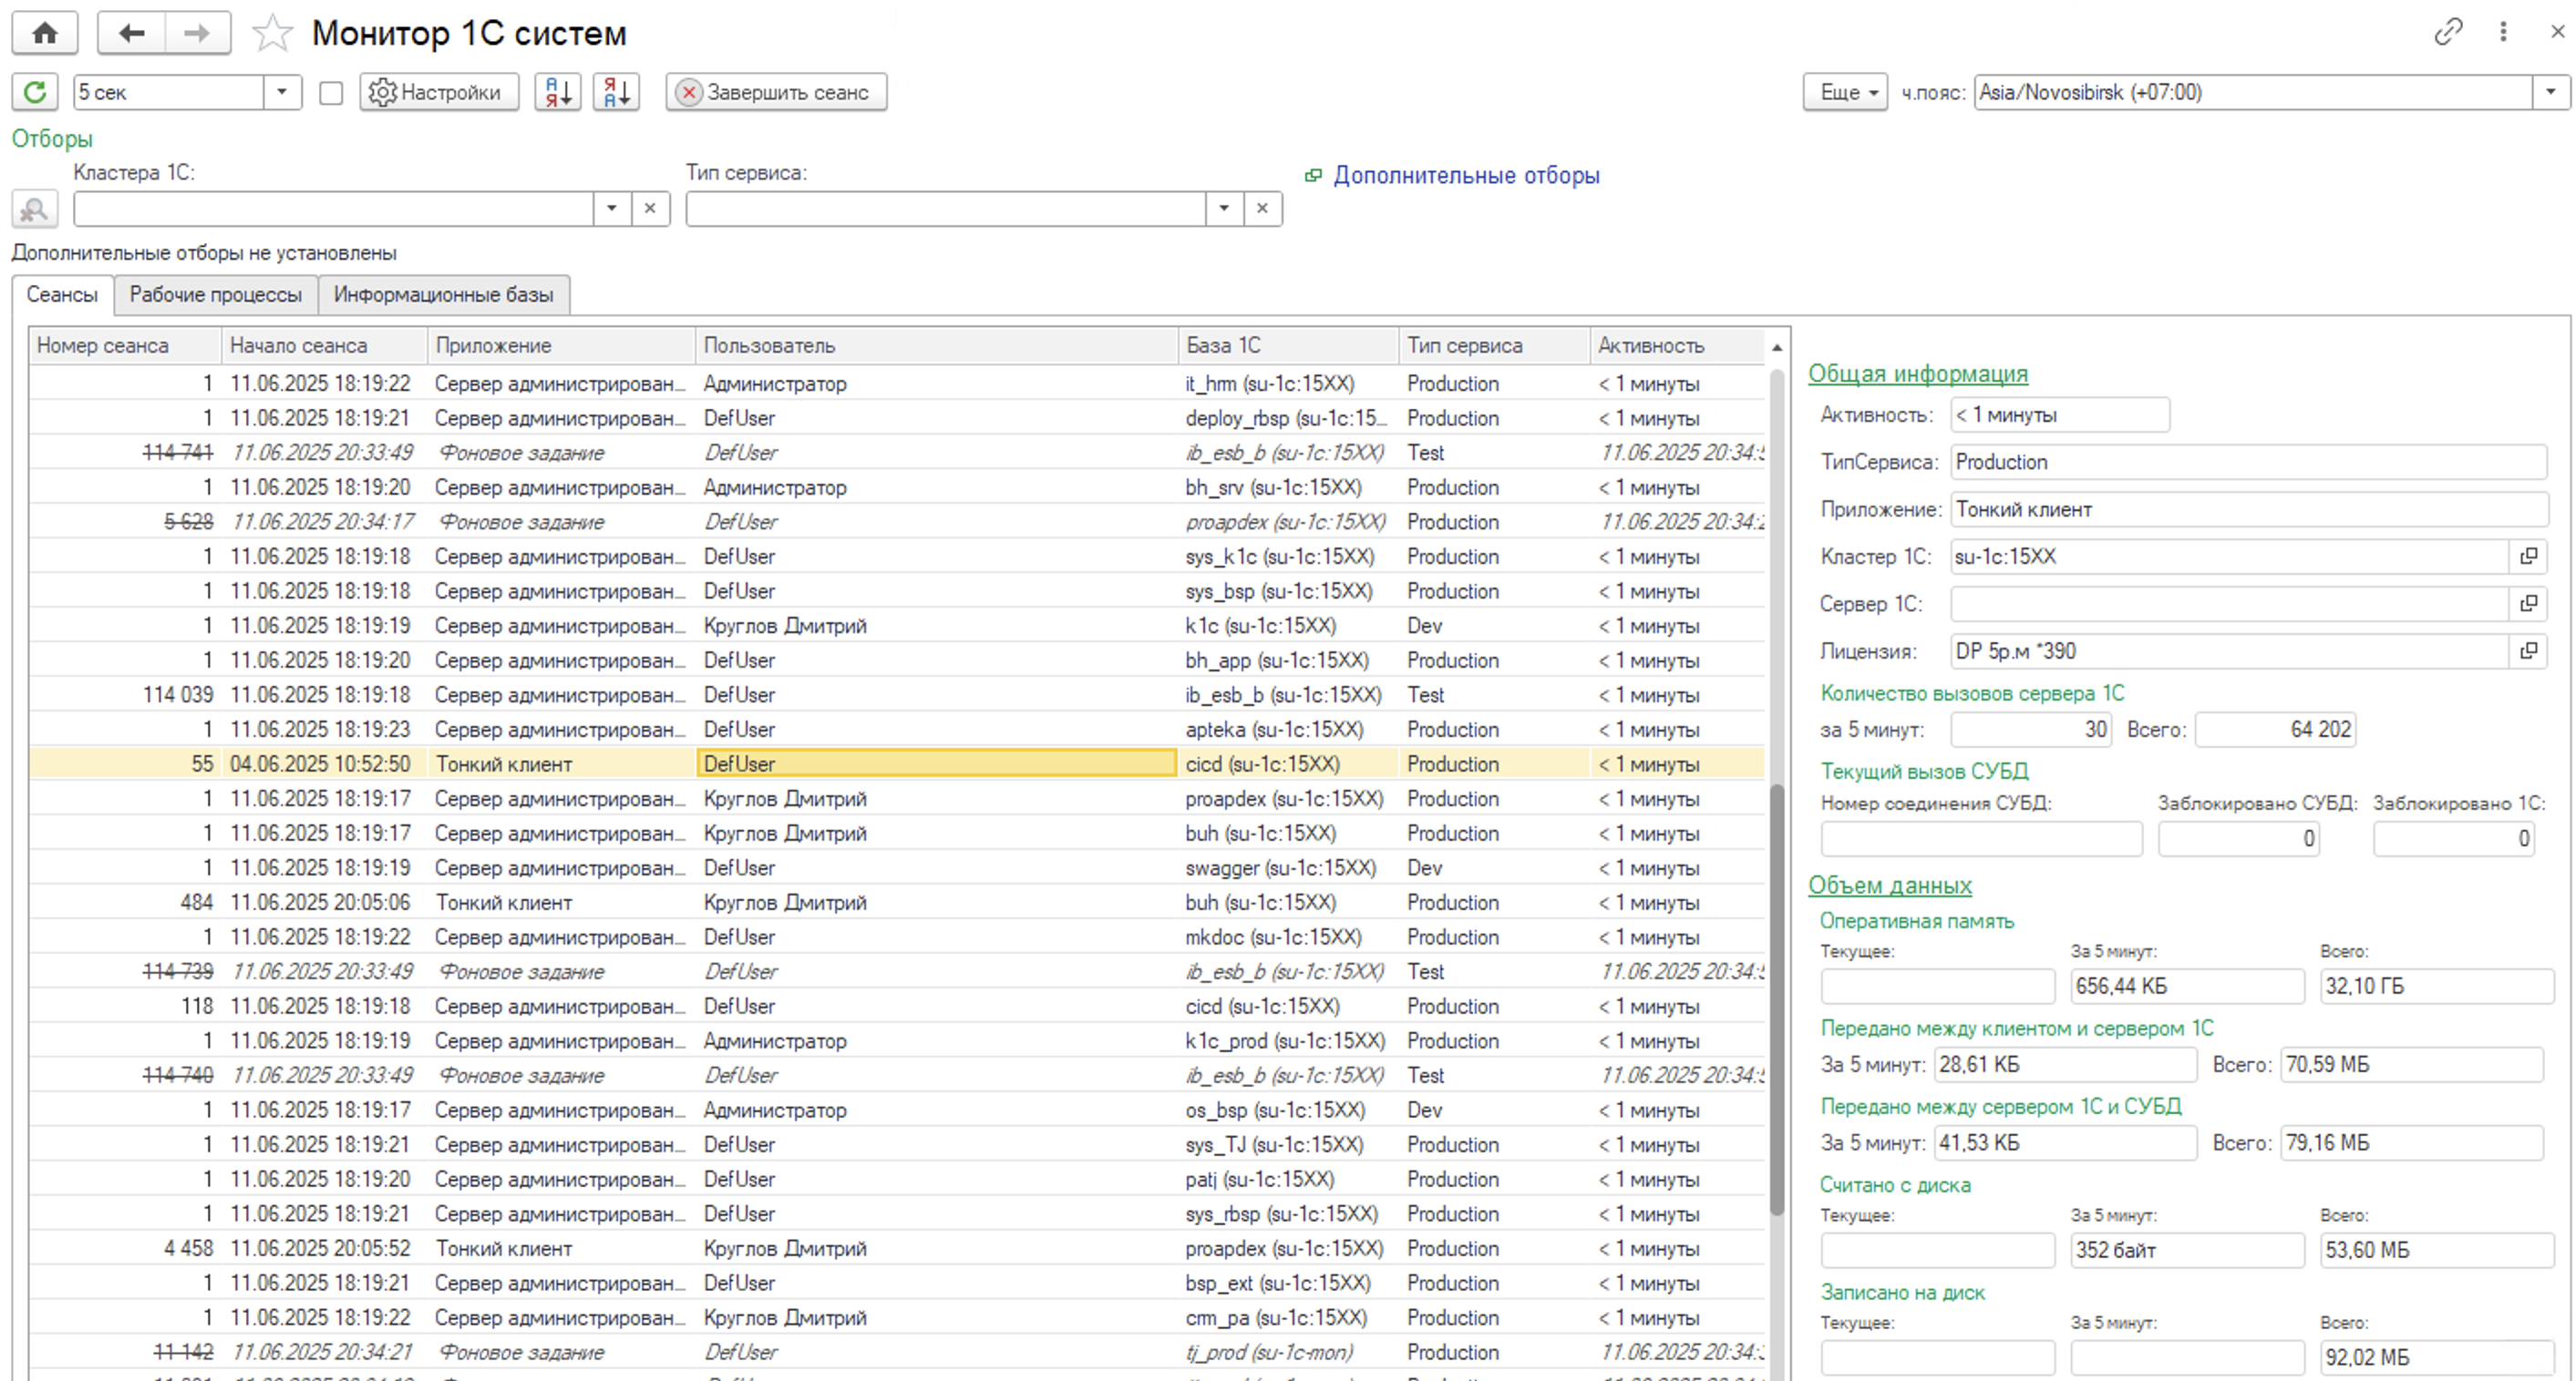
Task: Click the sessions table vertical scrollbar
Action: (1776, 999)
